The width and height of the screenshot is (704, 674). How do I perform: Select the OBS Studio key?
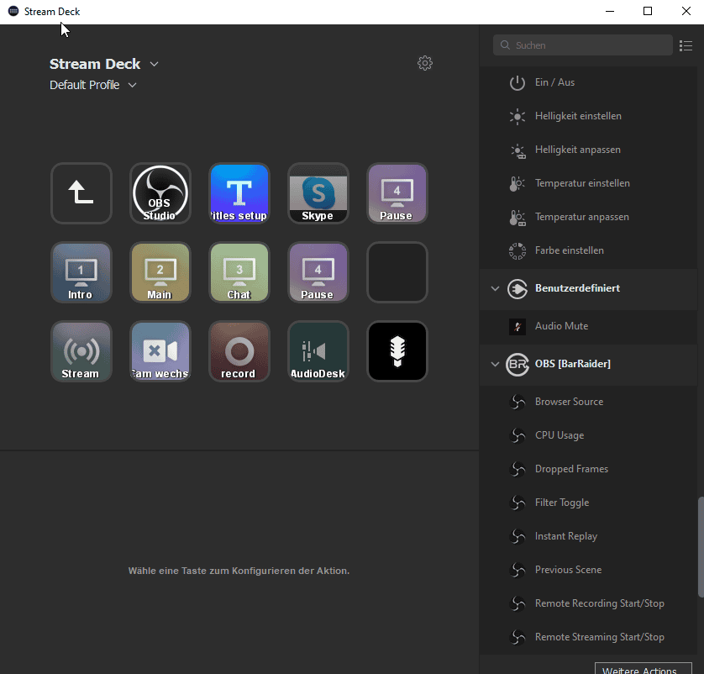click(160, 193)
